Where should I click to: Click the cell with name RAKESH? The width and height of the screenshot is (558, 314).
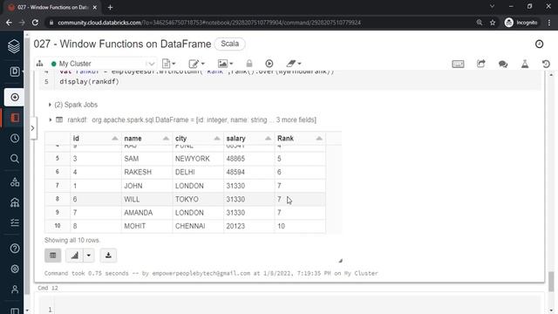click(146, 173)
